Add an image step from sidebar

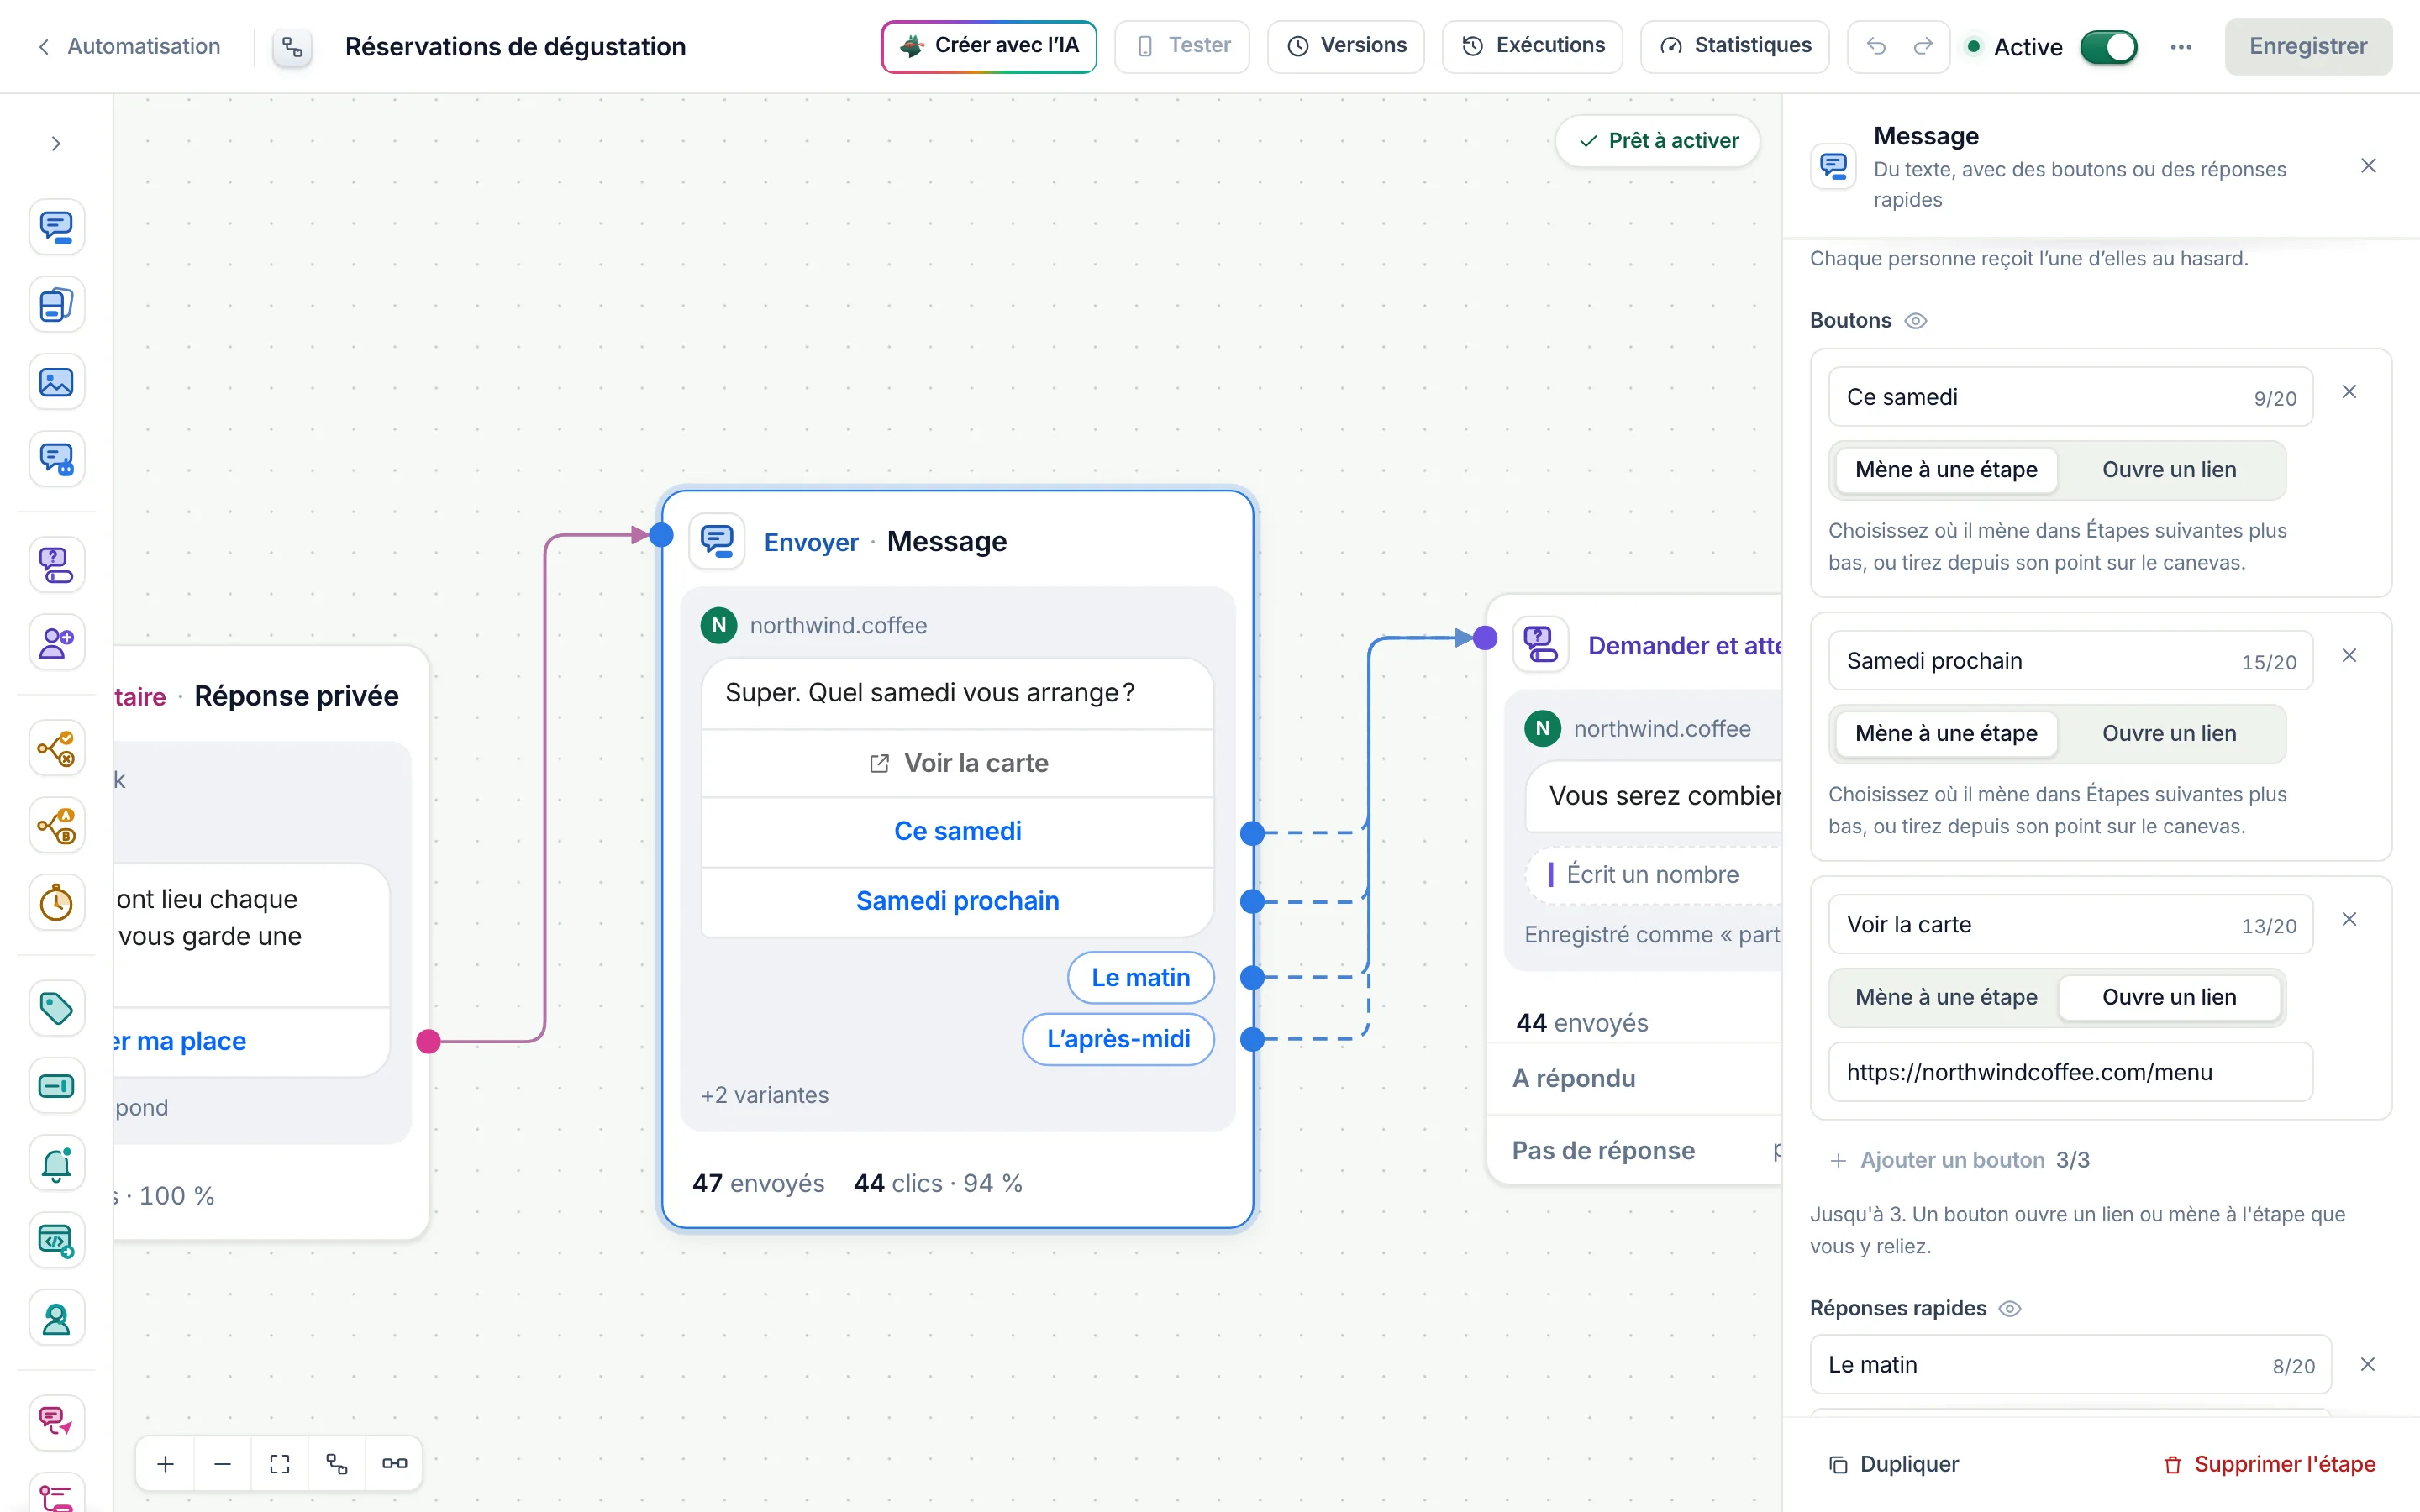[56, 382]
